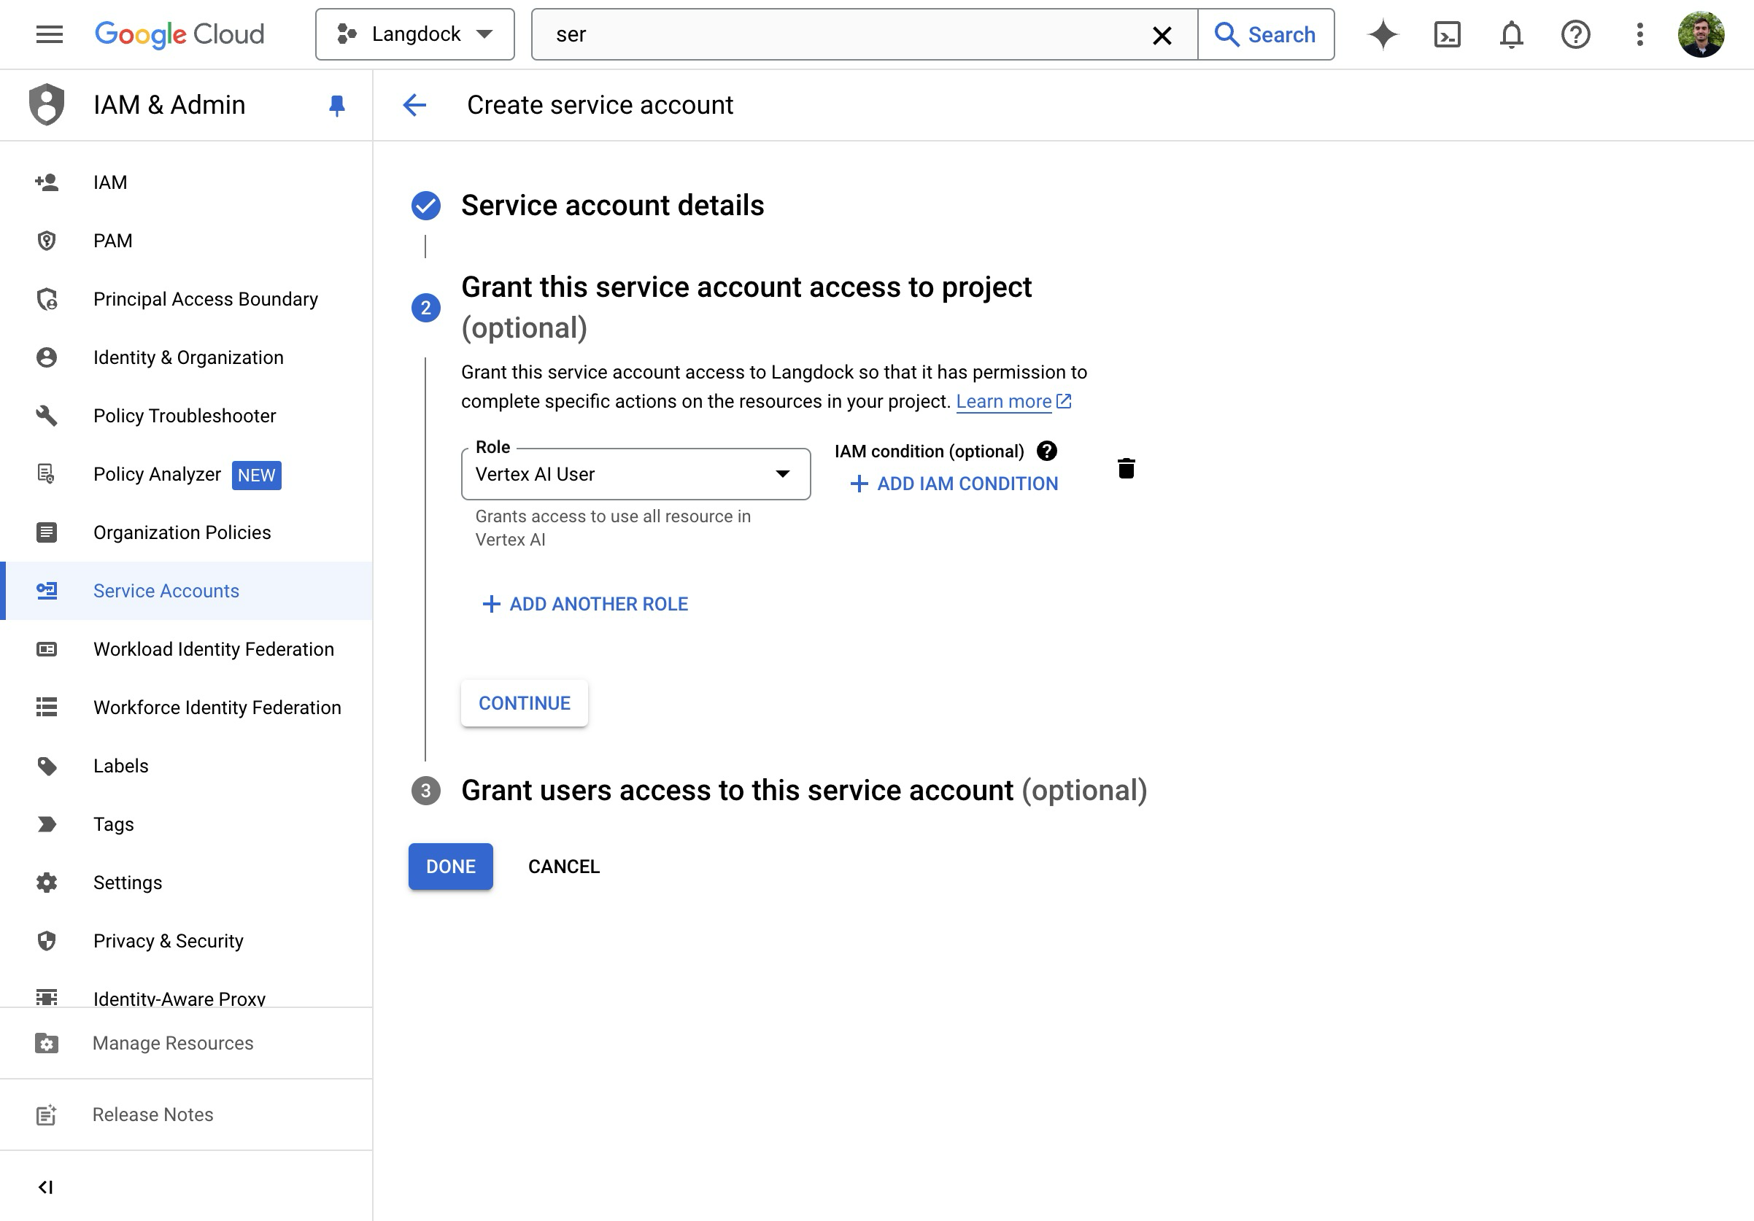Click the DONE button
Image resolution: width=1754 pixels, height=1221 pixels.
click(x=451, y=867)
